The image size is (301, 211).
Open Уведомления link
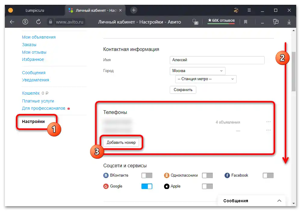tap(36, 80)
